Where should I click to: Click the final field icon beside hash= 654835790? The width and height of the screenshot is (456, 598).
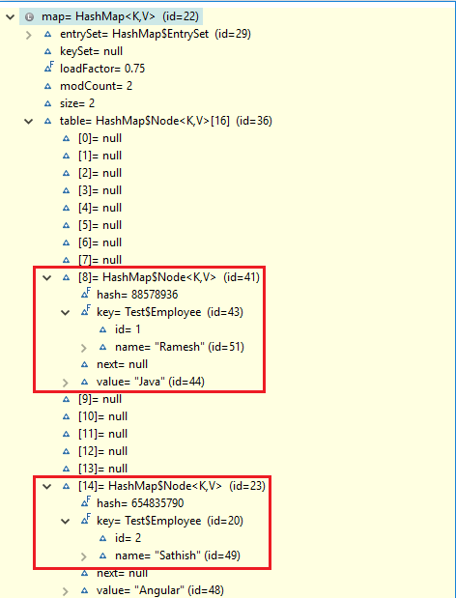[86, 502]
